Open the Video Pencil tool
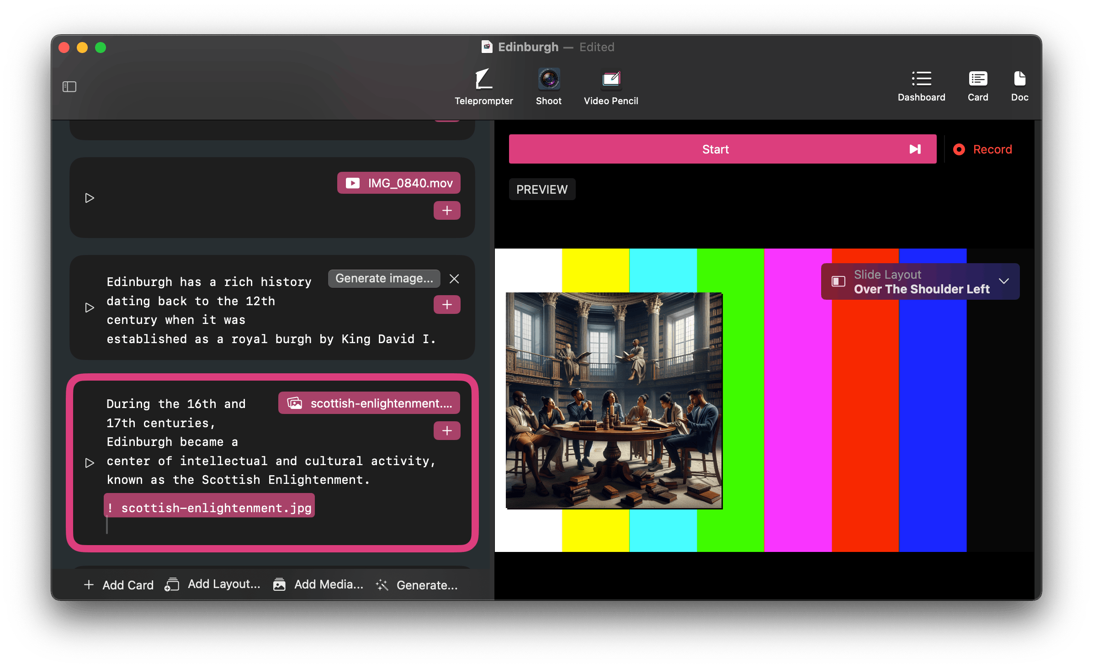The height and width of the screenshot is (668, 1093). coord(610,87)
